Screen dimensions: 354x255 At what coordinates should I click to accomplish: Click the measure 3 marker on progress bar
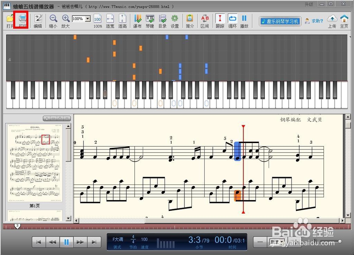pos(17,226)
